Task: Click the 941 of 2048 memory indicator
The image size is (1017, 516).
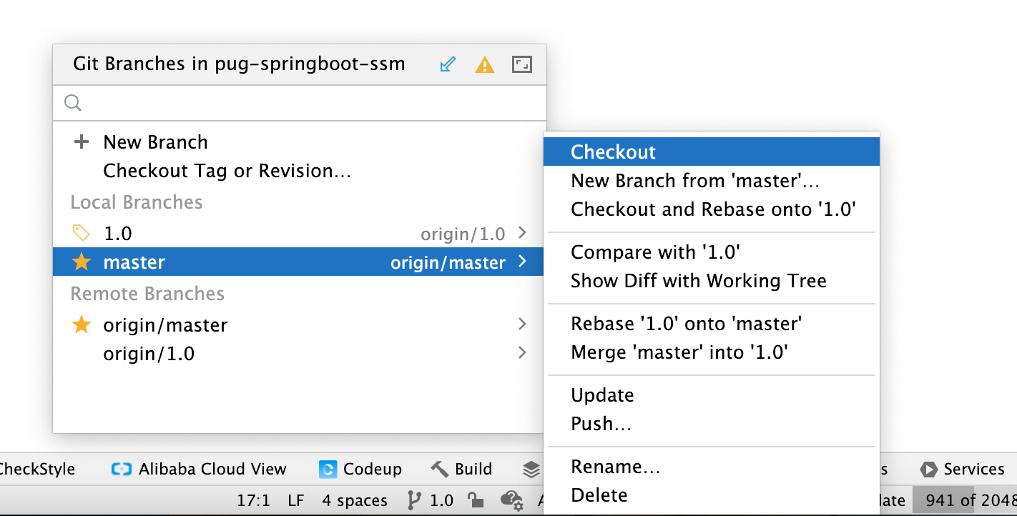Action: tap(965, 500)
